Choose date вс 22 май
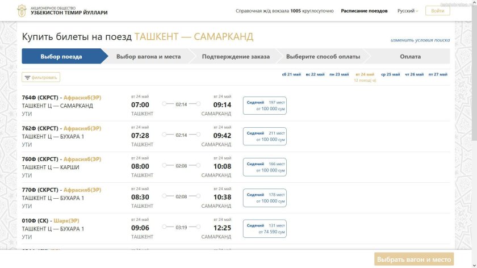477x268 pixels. coord(315,74)
